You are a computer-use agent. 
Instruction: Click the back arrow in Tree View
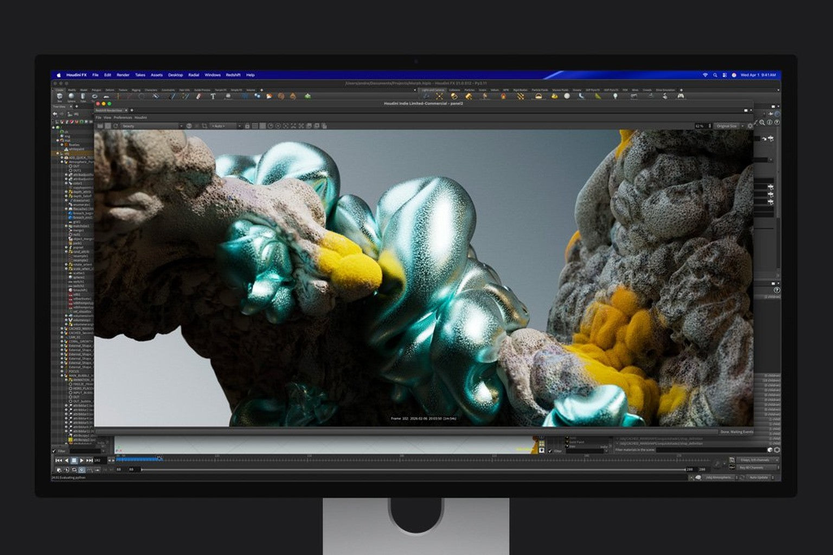click(x=55, y=114)
